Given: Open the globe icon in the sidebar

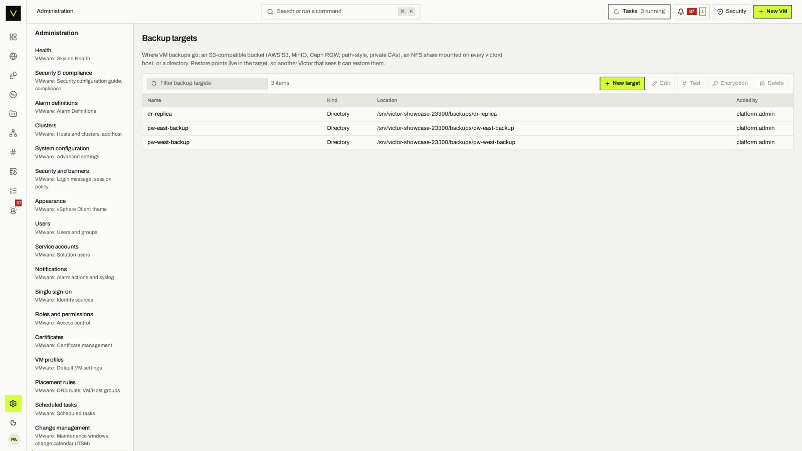Looking at the screenshot, I should [x=13, y=56].
